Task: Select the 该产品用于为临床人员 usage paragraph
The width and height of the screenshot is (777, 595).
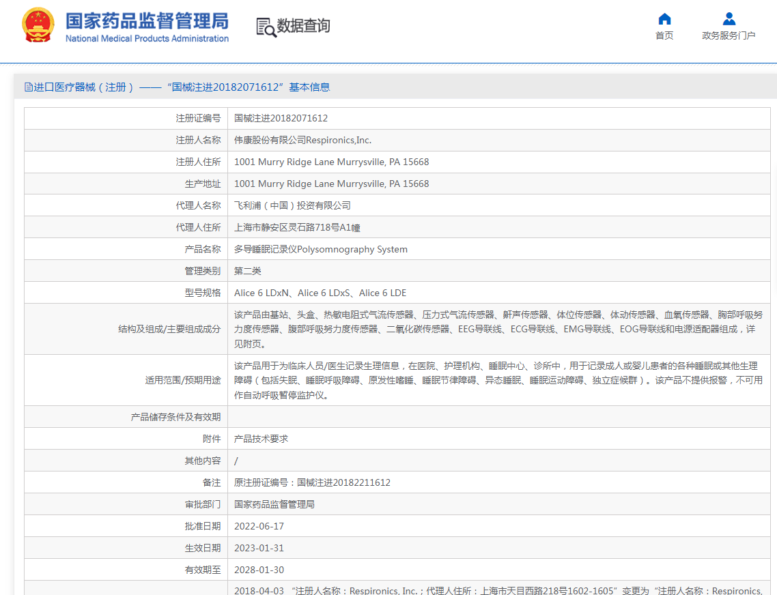Action: pyautogui.click(x=498, y=380)
